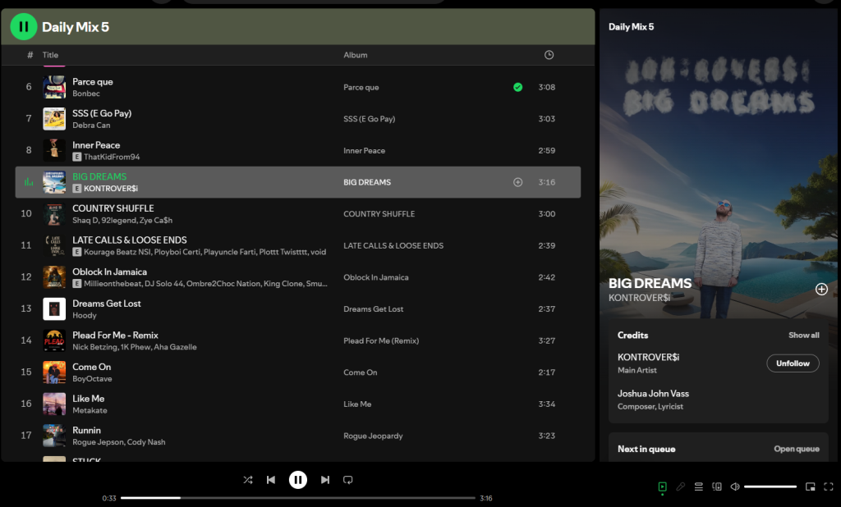Viewport: 841px width, 507px height.
Task: Open artist BoyOctave
Action: click(92, 378)
